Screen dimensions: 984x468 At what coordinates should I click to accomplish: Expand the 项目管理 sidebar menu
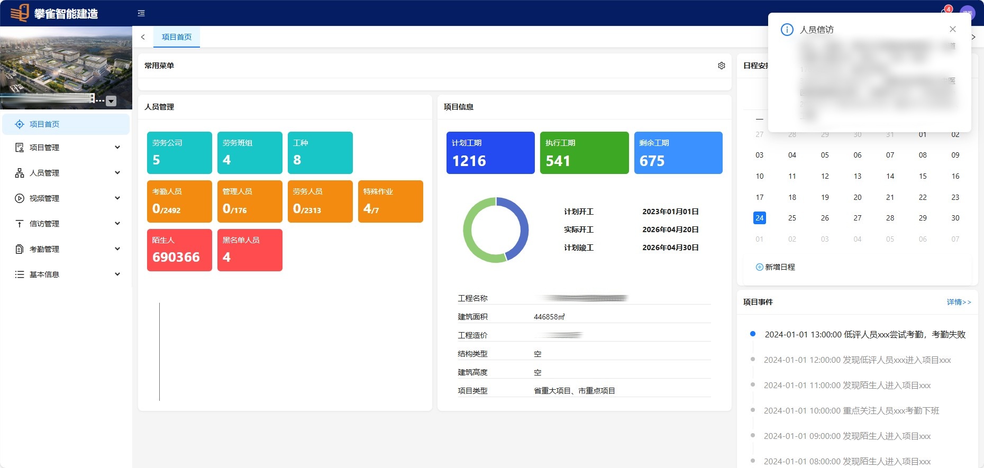[x=66, y=148]
